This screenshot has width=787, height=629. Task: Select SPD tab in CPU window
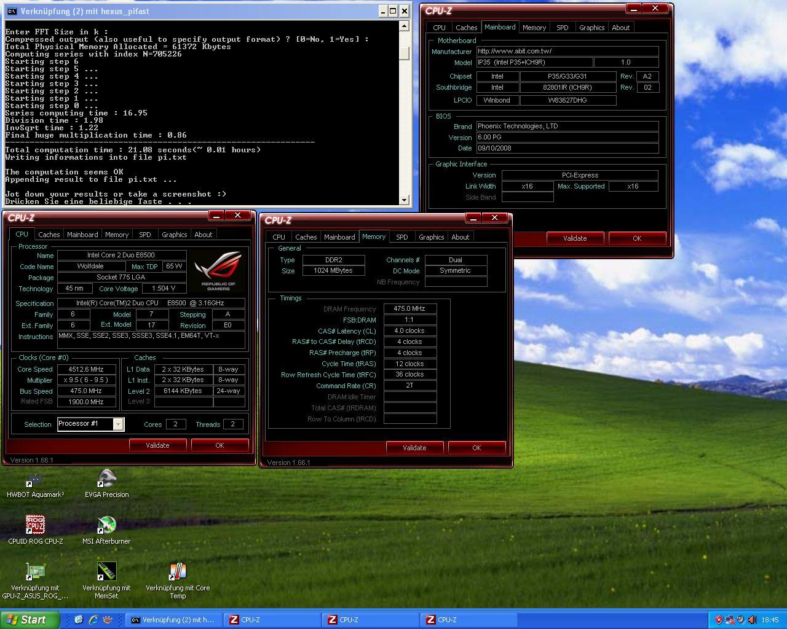coord(145,235)
